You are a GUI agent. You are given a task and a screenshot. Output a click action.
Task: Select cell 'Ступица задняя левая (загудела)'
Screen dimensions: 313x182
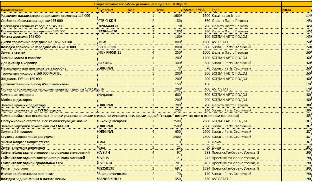coord(49,137)
